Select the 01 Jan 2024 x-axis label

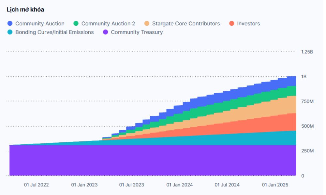point(179,185)
